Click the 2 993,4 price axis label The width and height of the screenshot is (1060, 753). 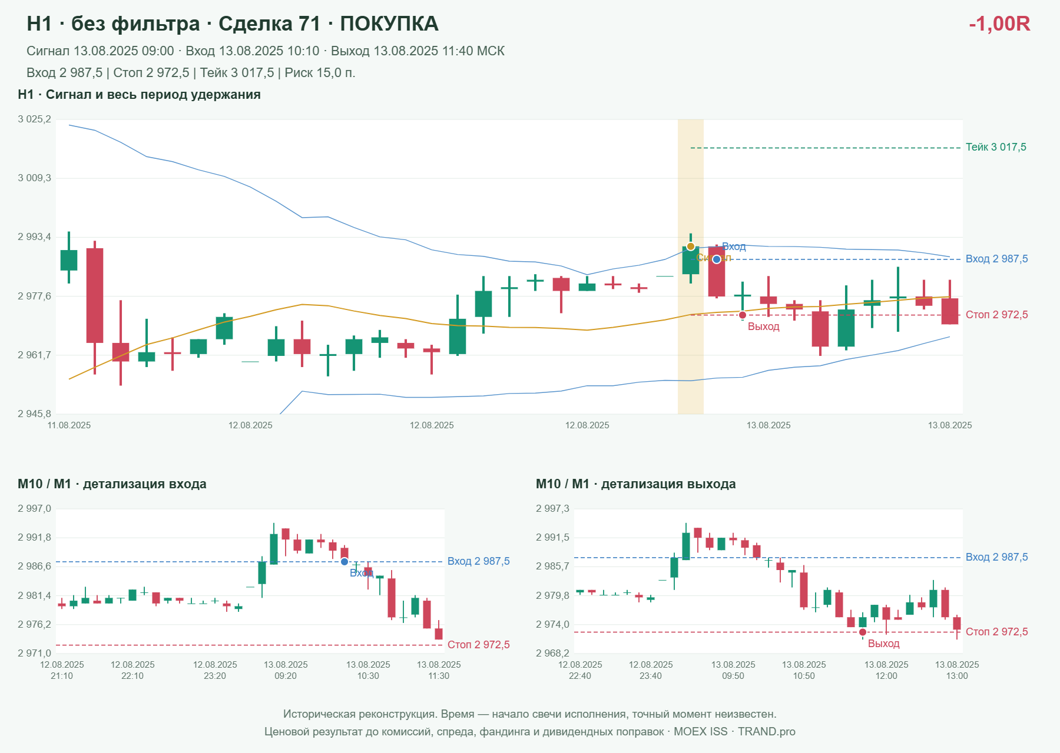tap(34, 237)
